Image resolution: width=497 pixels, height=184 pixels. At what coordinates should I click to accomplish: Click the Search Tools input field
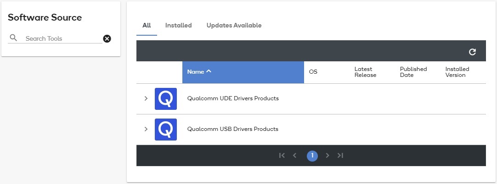(62, 38)
